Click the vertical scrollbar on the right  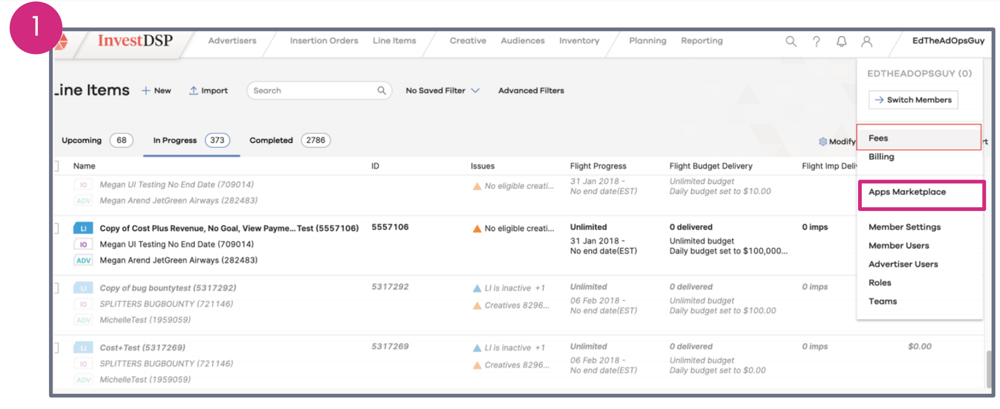tap(989, 370)
